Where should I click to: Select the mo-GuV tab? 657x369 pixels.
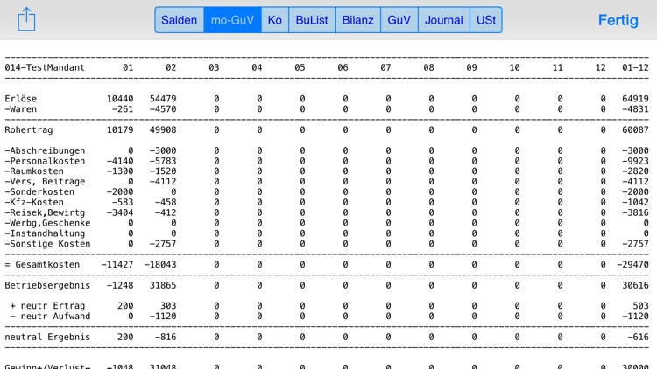pos(232,20)
